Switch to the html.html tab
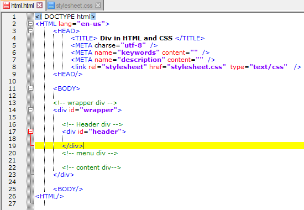This screenshot has height=210, width=304. 23,6
